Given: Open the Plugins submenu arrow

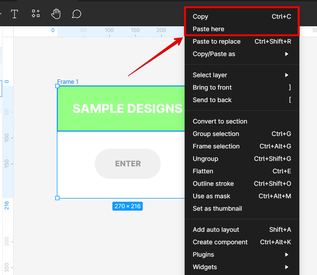Looking at the screenshot, I should (x=287, y=255).
